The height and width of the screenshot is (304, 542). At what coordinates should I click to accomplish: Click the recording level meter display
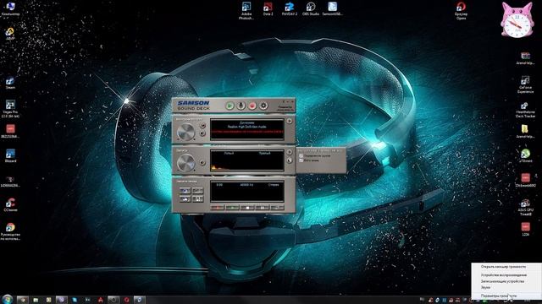coord(247,160)
